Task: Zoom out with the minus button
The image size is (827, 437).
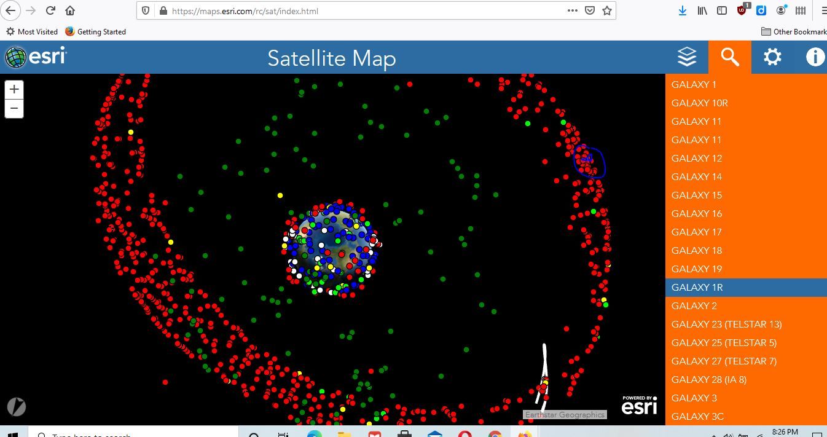Action: pyautogui.click(x=14, y=108)
